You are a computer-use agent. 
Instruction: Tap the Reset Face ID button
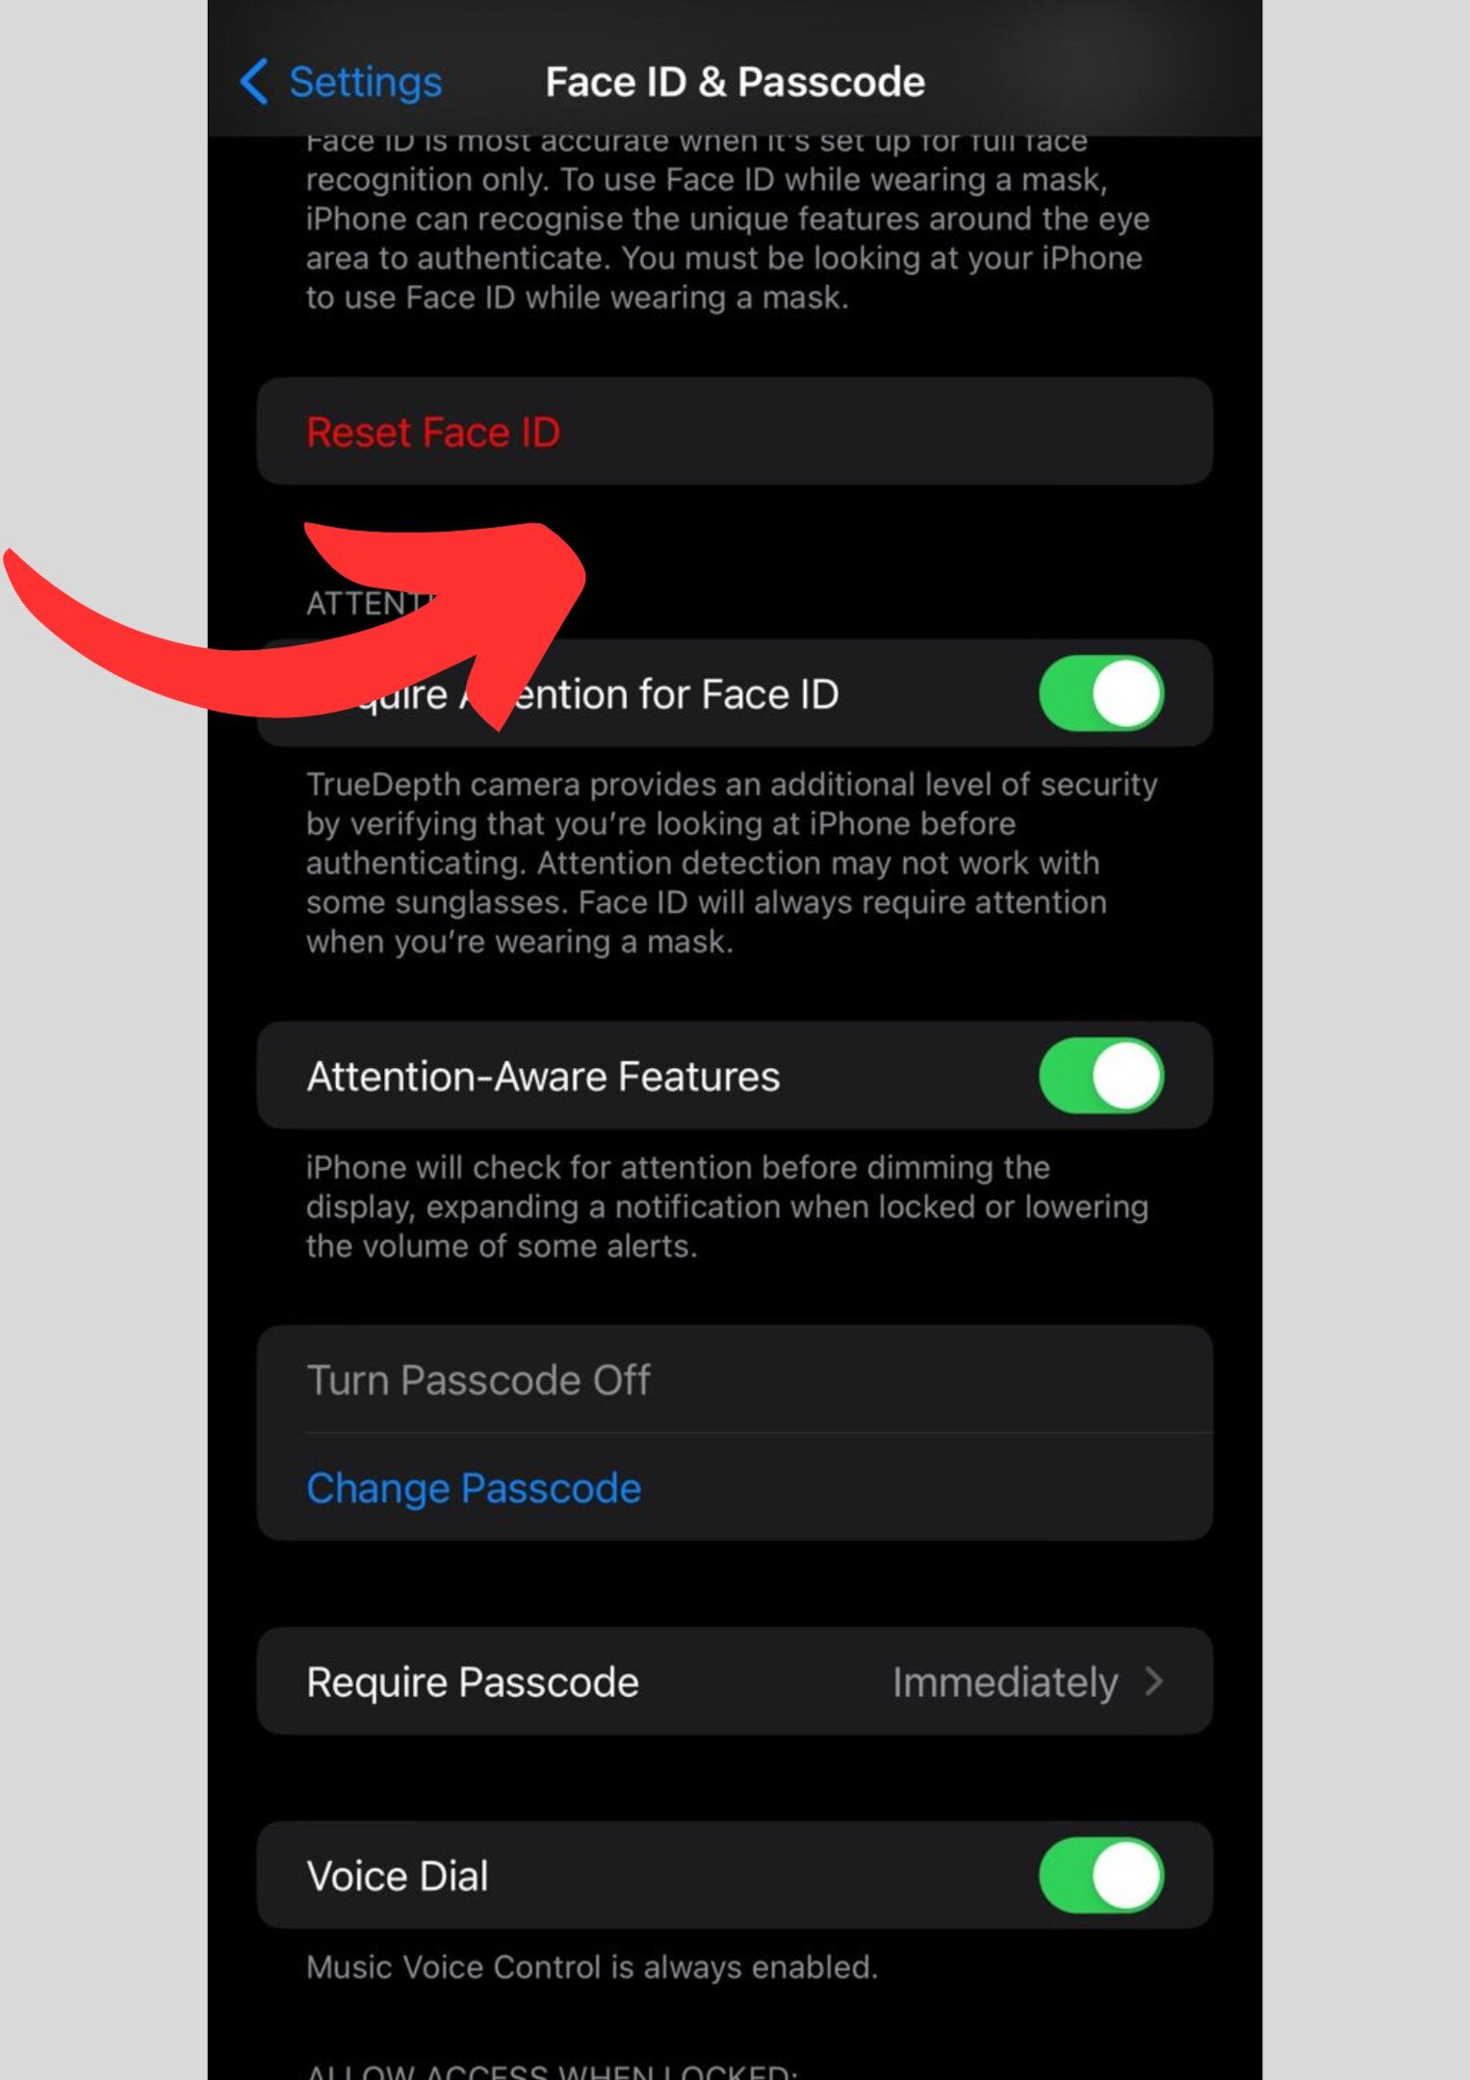[735, 431]
